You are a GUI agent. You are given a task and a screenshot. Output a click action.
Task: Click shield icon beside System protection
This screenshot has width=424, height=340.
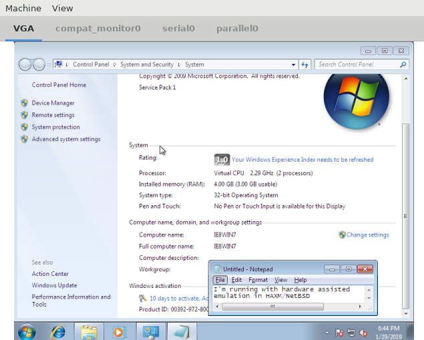24,127
